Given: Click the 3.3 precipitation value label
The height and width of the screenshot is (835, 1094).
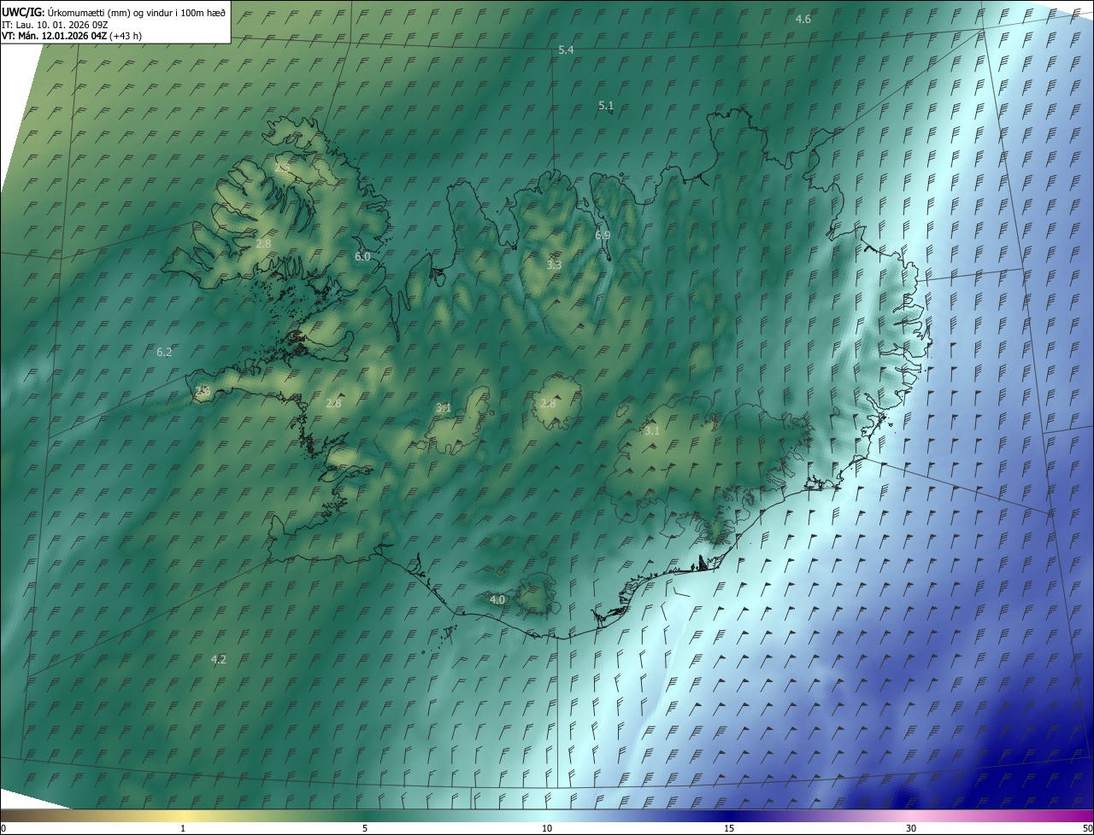Looking at the screenshot, I should pyautogui.click(x=554, y=265).
